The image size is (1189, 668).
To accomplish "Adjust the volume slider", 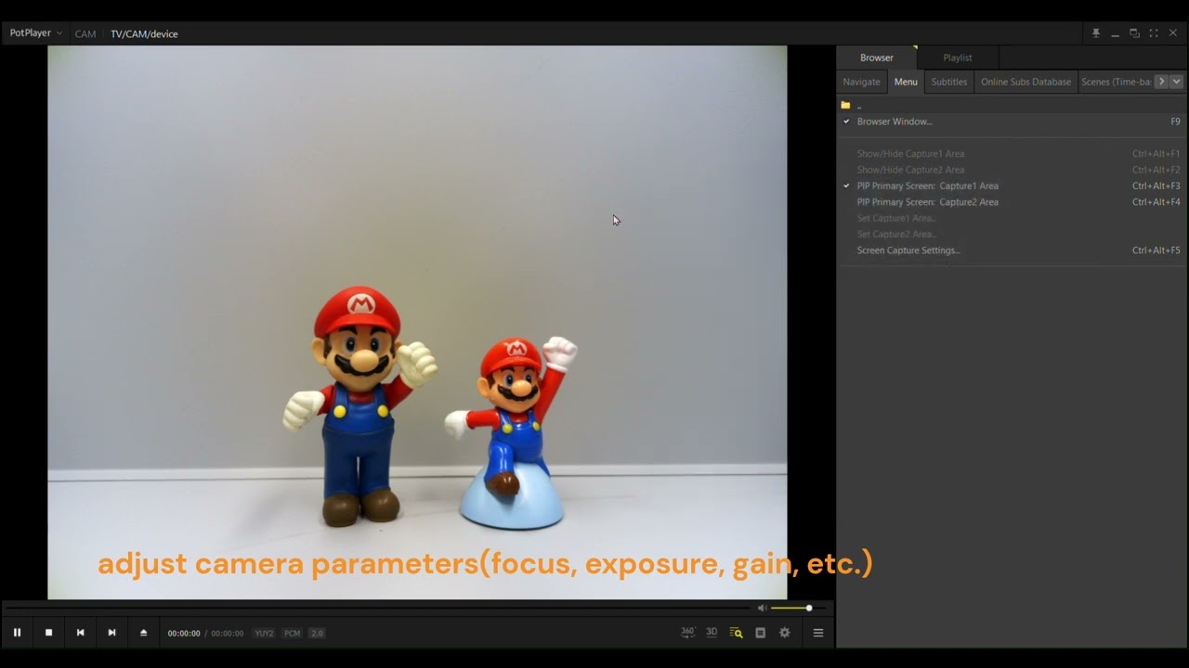I will pos(798,608).
